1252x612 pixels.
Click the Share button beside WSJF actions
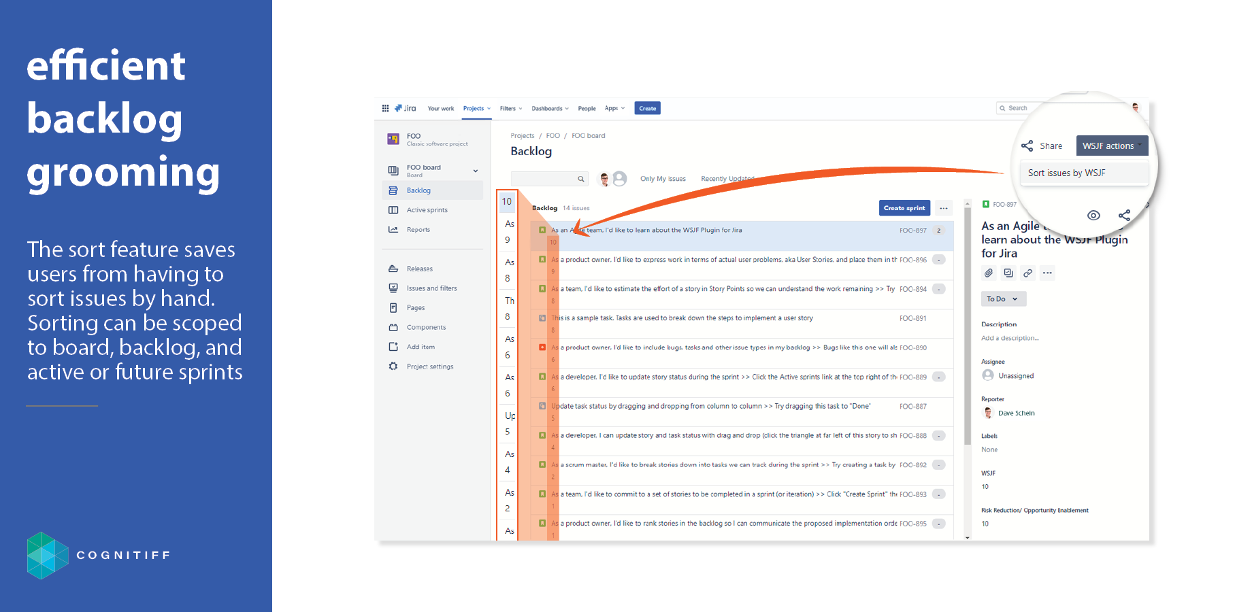(1042, 146)
